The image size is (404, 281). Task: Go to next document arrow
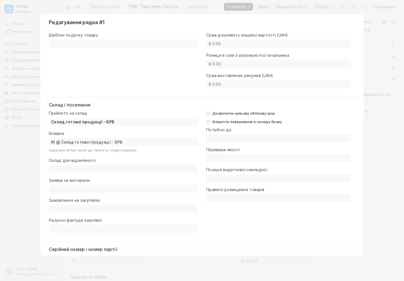point(354,7)
